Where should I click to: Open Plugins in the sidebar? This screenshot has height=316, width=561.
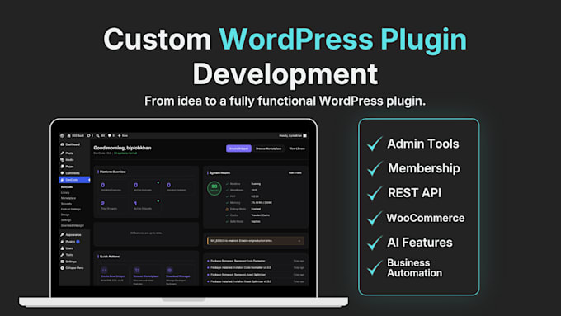point(70,242)
